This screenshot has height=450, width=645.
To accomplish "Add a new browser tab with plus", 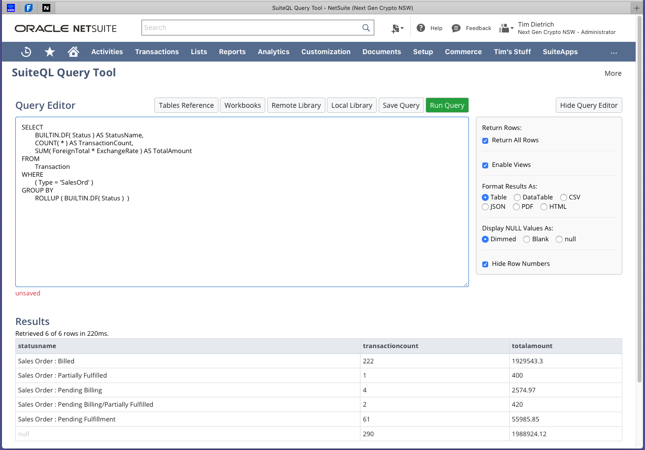I will pyautogui.click(x=638, y=8).
